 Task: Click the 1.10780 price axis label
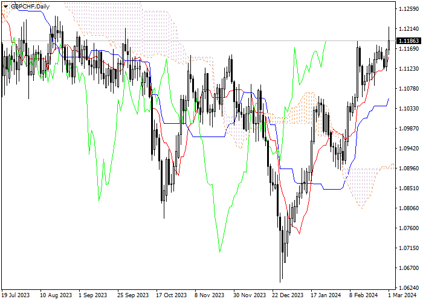tap(408, 89)
